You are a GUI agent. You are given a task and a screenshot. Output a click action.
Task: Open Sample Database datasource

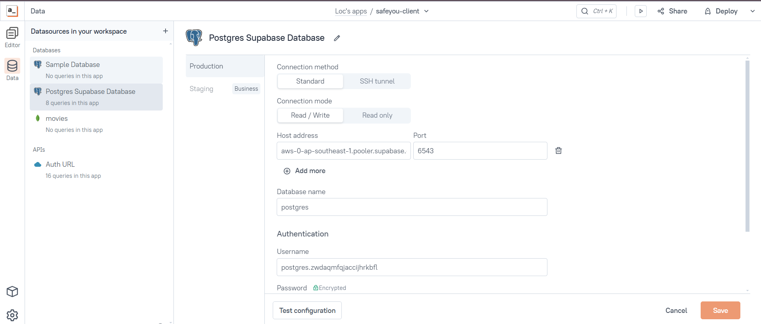96,70
